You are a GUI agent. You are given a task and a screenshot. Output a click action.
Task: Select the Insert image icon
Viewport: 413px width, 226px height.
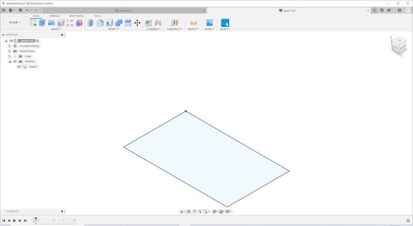tap(210, 23)
